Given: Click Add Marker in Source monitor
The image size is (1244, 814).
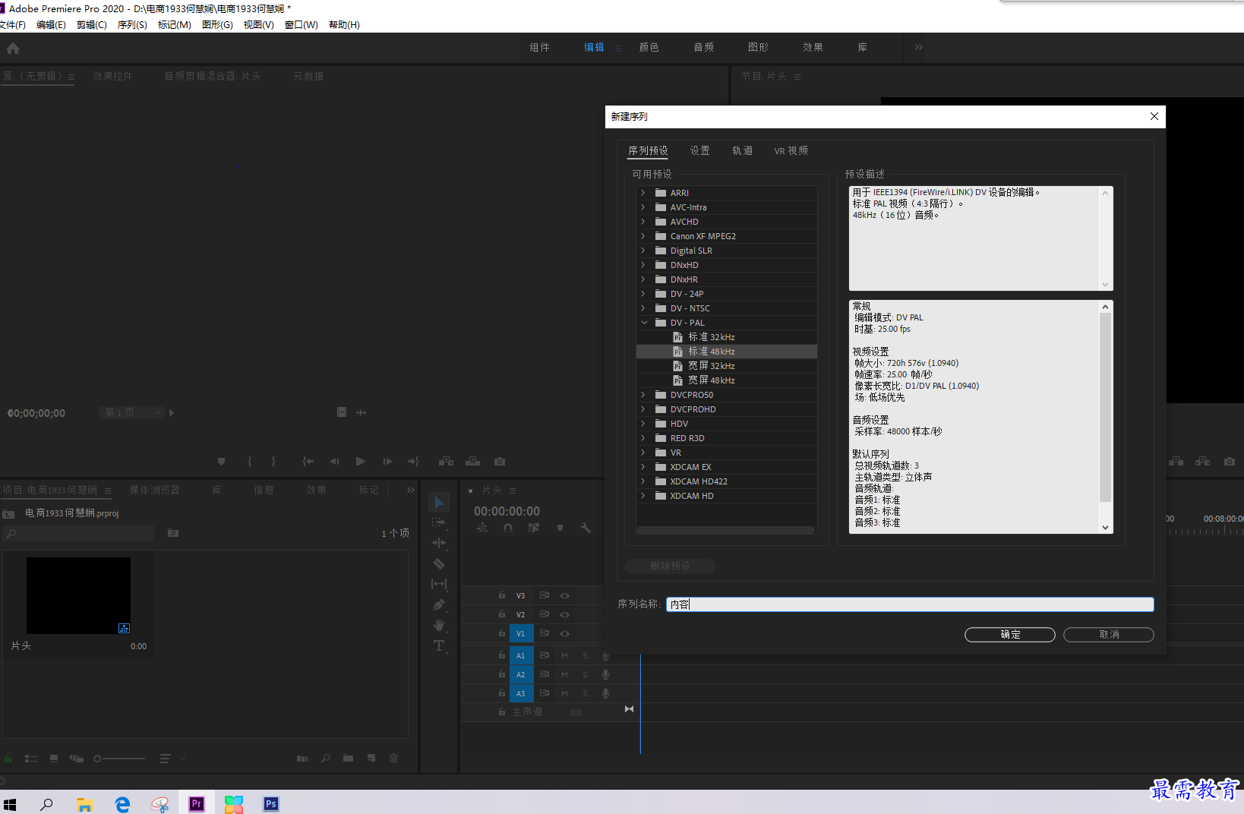Looking at the screenshot, I should pyautogui.click(x=221, y=461).
